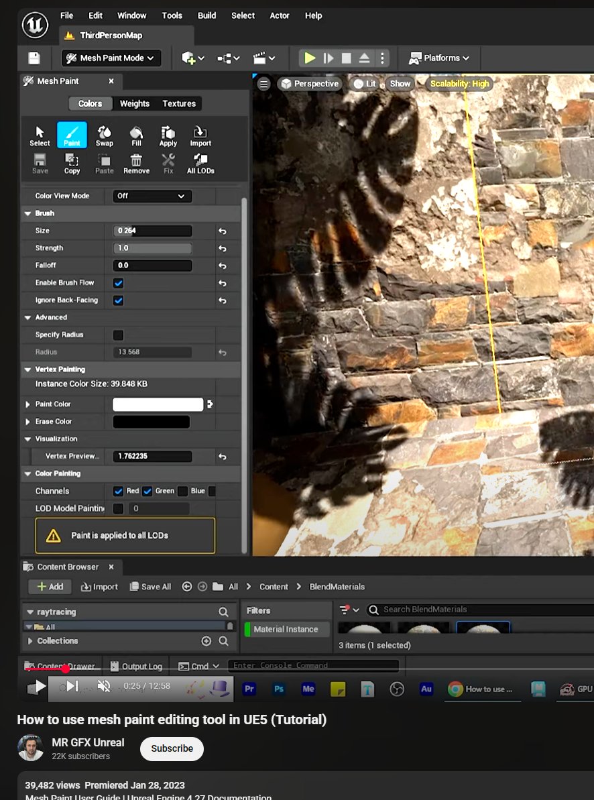Image resolution: width=594 pixels, height=800 pixels.
Task: Unmute the video with speaker icon
Action: (104, 686)
